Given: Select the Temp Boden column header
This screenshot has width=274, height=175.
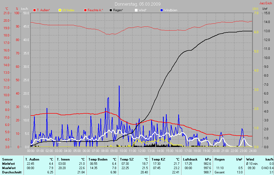Looking at the screenshot, I should 98,159.
